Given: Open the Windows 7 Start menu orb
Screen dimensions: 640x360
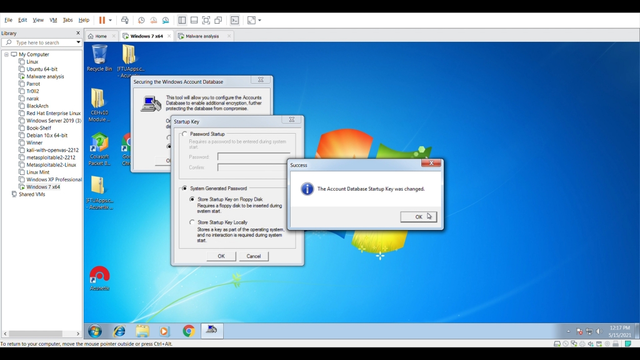Looking at the screenshot, I should [95, 331].
